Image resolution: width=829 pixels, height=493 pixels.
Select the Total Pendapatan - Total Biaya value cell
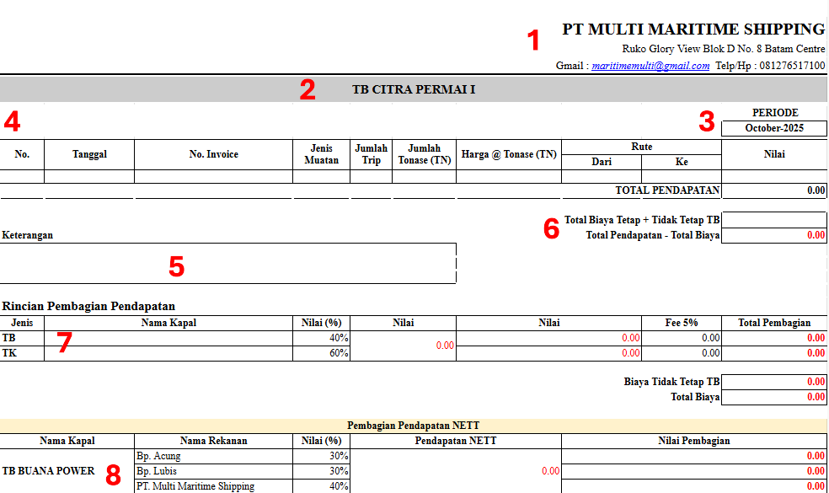(773, 235)
